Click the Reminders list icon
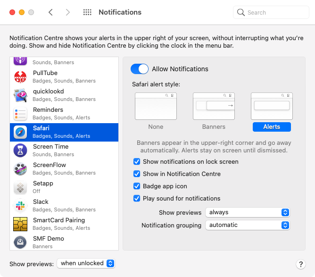Screen dimensions: 315x277 pyautogui.click(x=20, y=114)
